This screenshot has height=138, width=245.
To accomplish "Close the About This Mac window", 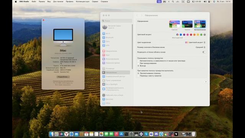I will pyautogui.click(x=44, y=20).
